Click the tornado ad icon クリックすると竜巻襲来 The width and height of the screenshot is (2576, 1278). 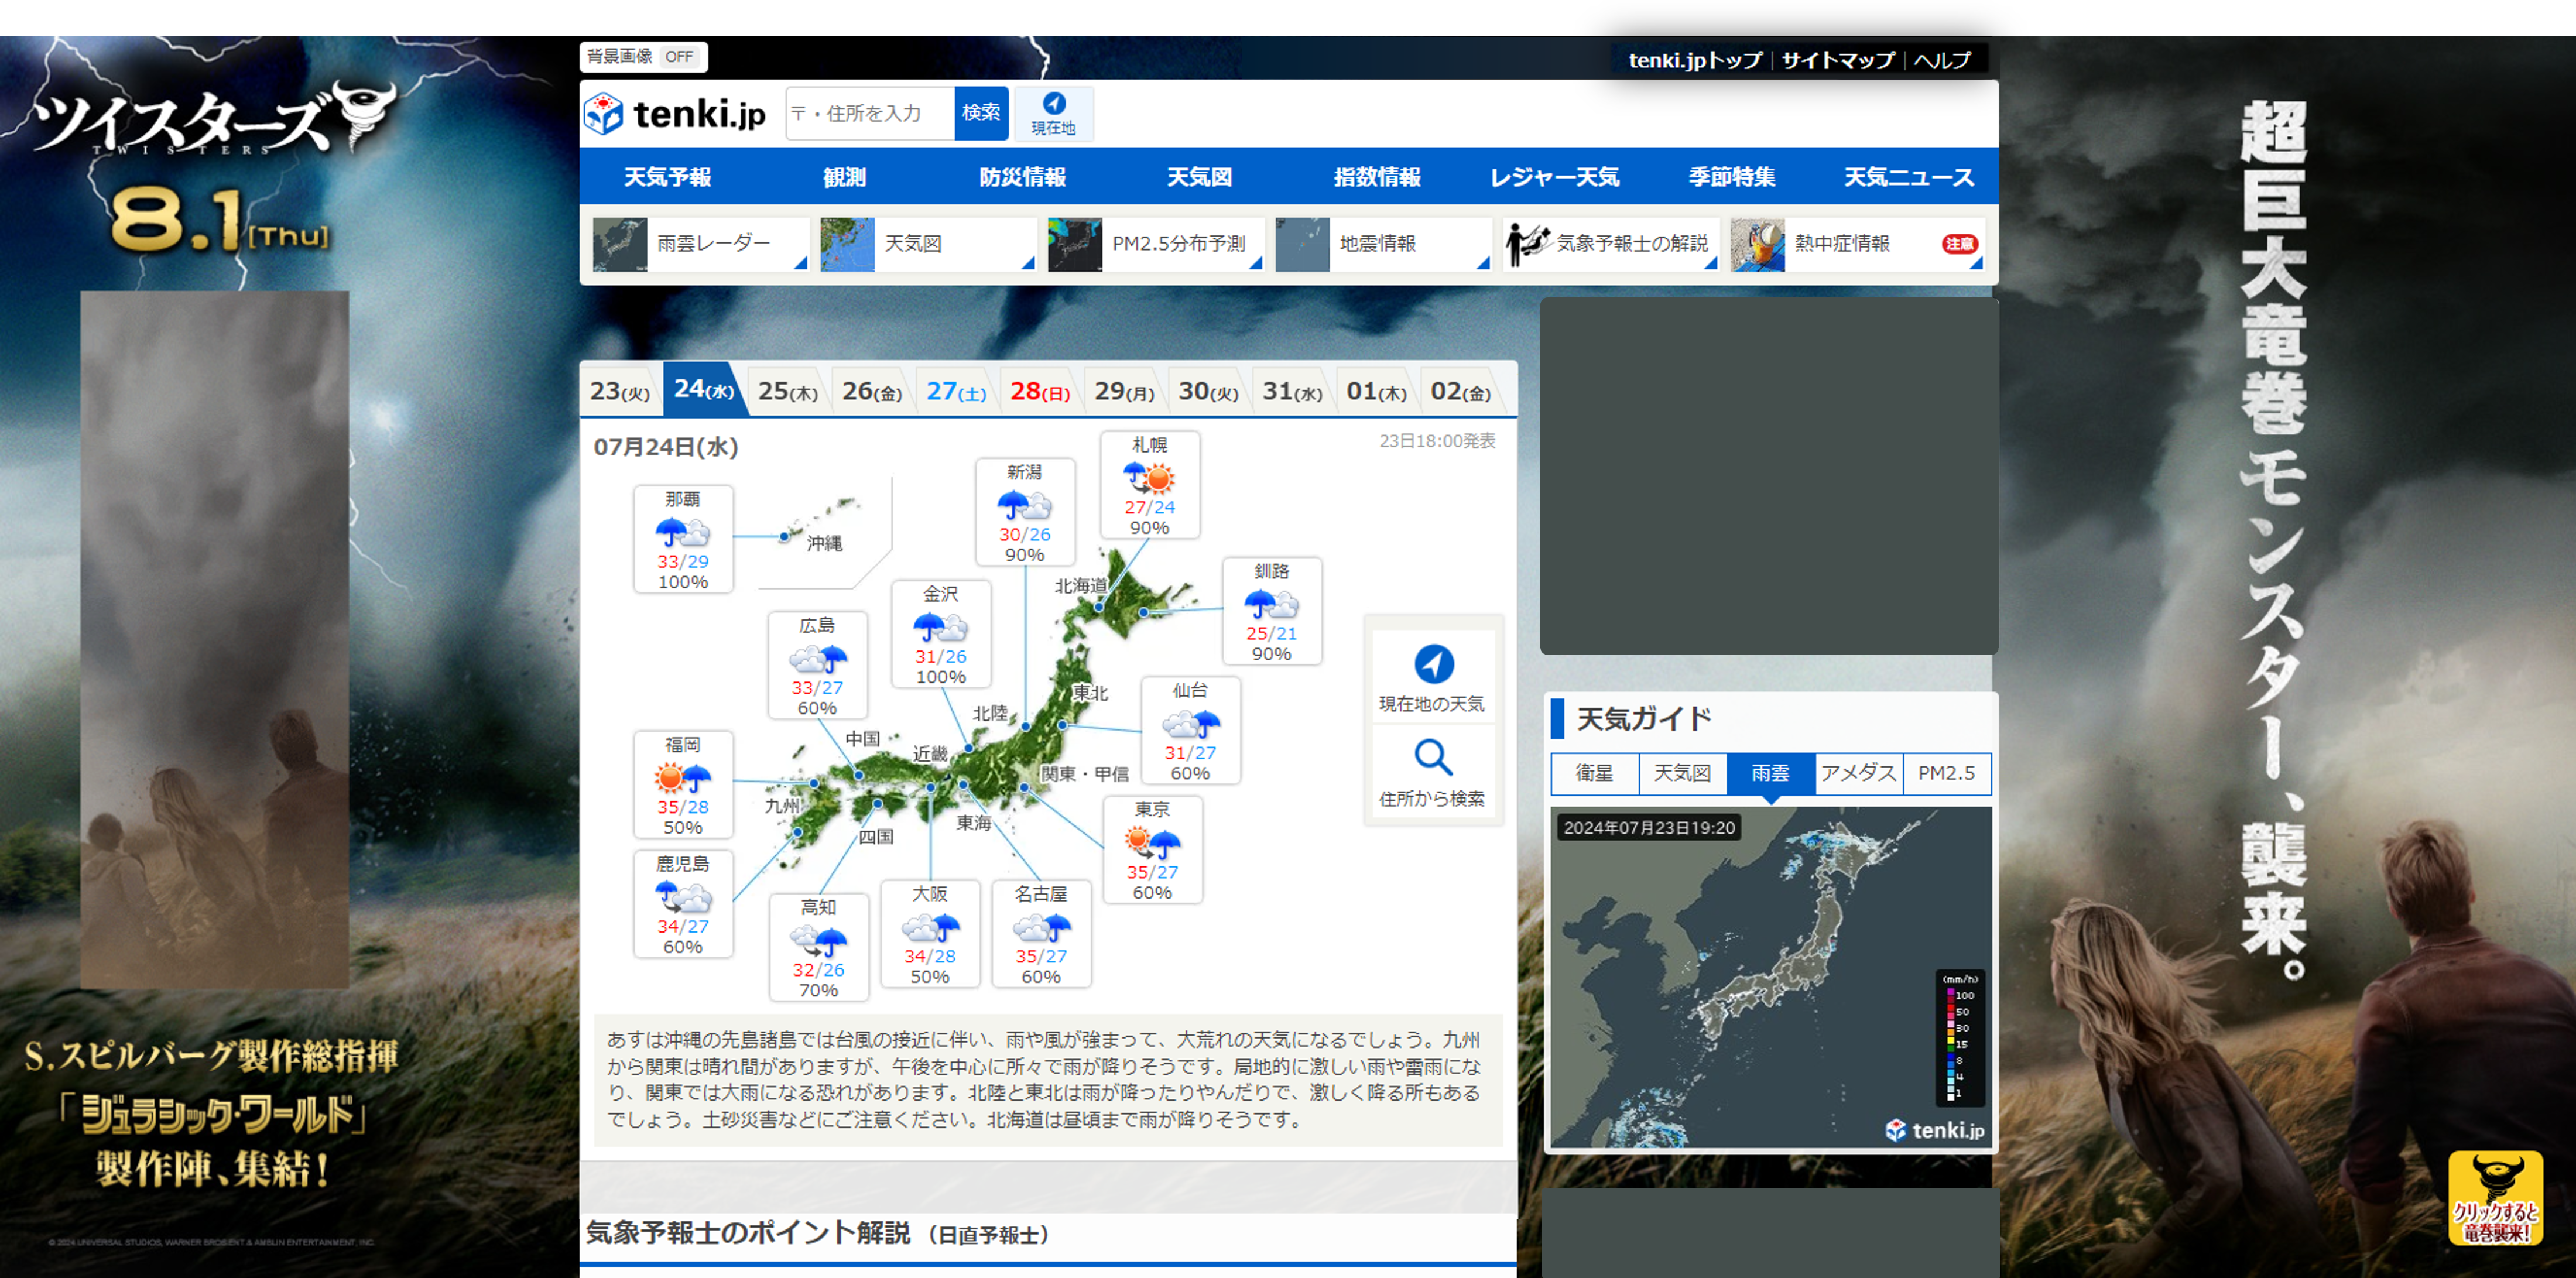point(2495,1198)
